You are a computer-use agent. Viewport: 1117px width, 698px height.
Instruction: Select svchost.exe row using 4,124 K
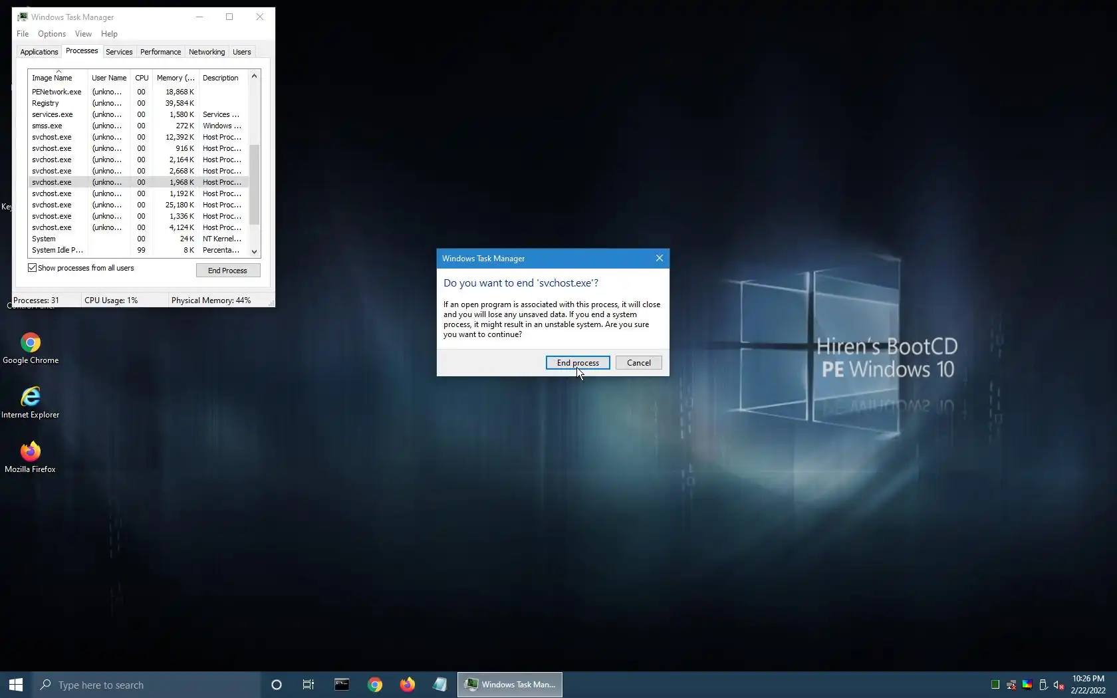[138, 227]
